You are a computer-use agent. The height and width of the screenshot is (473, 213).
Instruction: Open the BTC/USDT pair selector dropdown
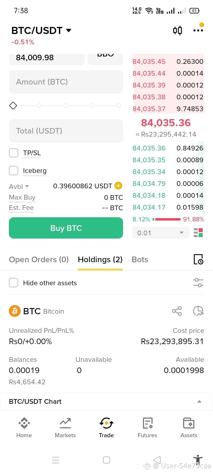(41, 30)
